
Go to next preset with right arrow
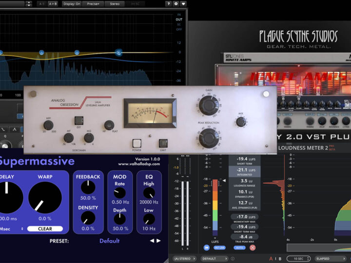click(158, 241)
